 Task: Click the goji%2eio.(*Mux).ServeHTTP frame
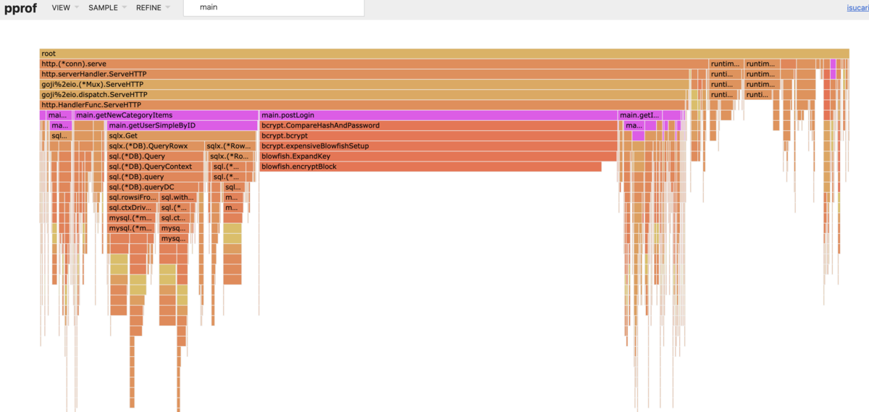tap(364, 84)
